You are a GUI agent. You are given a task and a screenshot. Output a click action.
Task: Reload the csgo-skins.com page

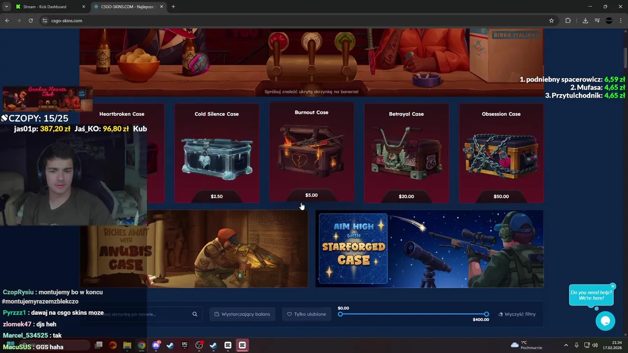pyautogui.click(x=30, y=21)
